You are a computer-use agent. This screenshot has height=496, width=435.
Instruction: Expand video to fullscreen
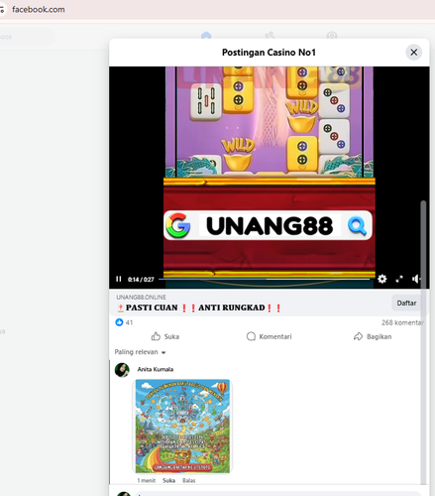(399, 280)
